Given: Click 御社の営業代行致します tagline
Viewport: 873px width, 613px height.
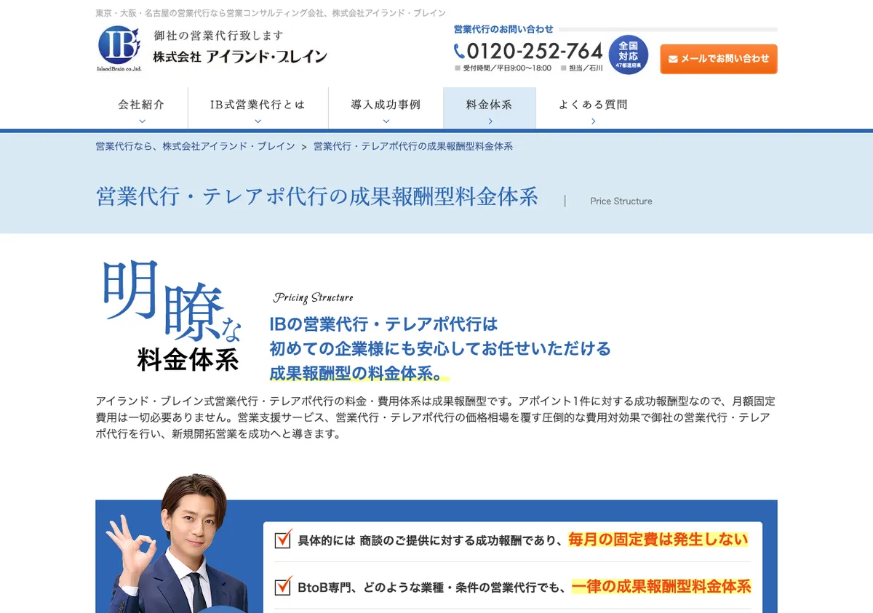Looking at the screenshot, I should [x=218, y=36].
